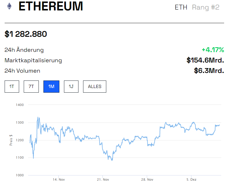This screenshot has height=185, width=227.
Task: Click the ETHEREUM heading title
Action: tap(51, 6)
